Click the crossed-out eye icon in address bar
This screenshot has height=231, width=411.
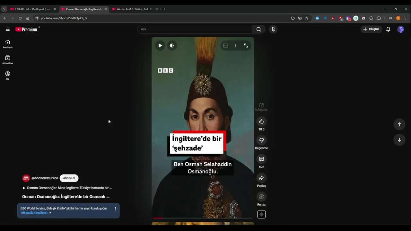tap(300, 18)
